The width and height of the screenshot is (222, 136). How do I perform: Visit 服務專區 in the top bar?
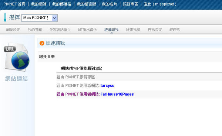[130, 4]
